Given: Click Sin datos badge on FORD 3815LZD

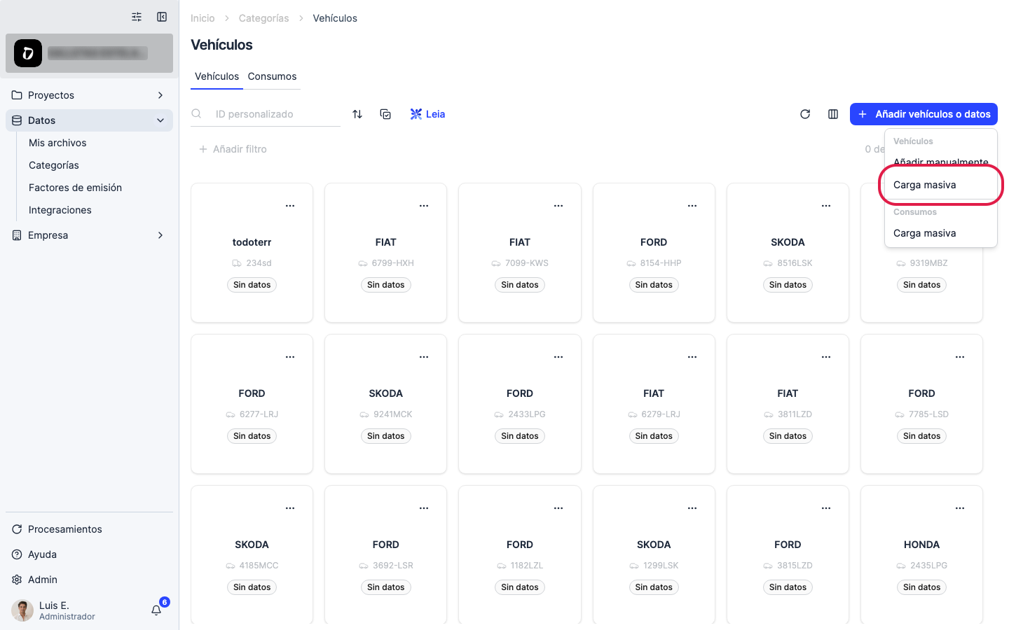Looking at the screenshot, I should tap(788, 587).
